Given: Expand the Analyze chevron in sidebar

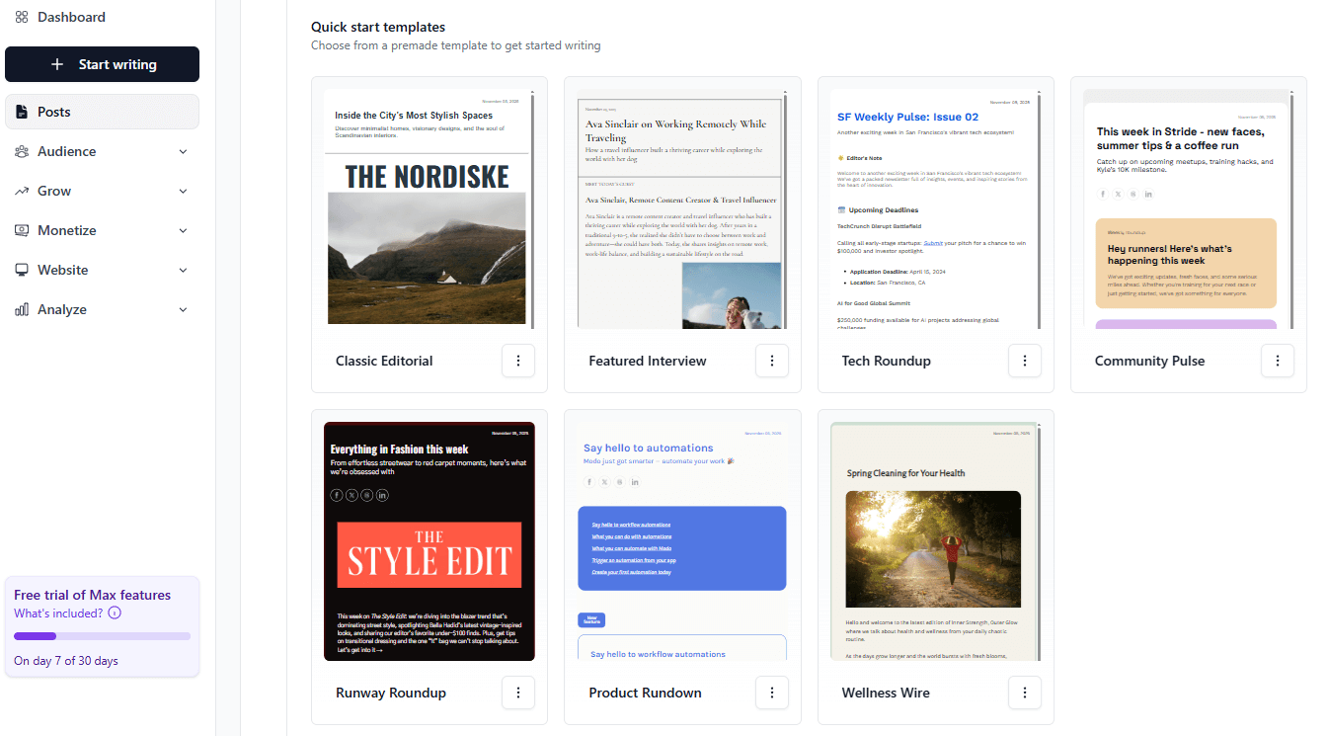Looking at the screenshot, I should pos(183,309).
